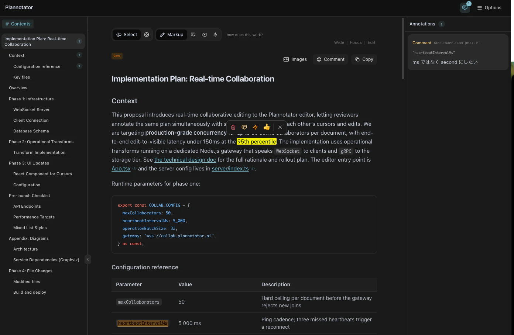Activate the Select mode button
This screenshot has height=335, width=514.
tap(127, 35)
